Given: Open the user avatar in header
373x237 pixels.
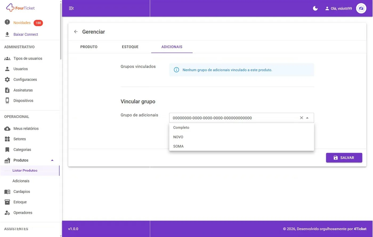Looking at the screenshot, I should click(361, 8).
